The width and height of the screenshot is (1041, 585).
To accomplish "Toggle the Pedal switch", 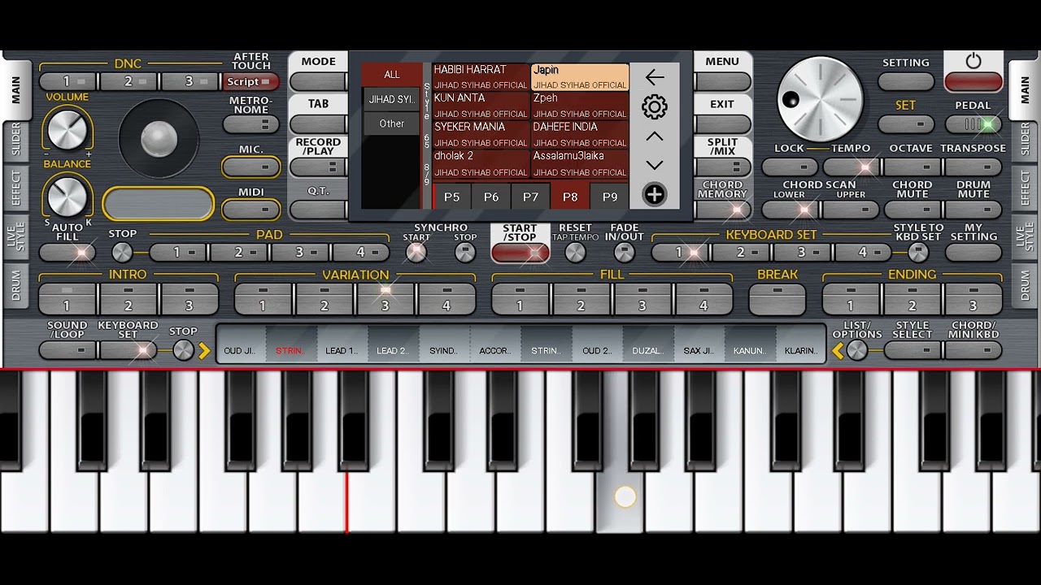I will tap(973, 124).
